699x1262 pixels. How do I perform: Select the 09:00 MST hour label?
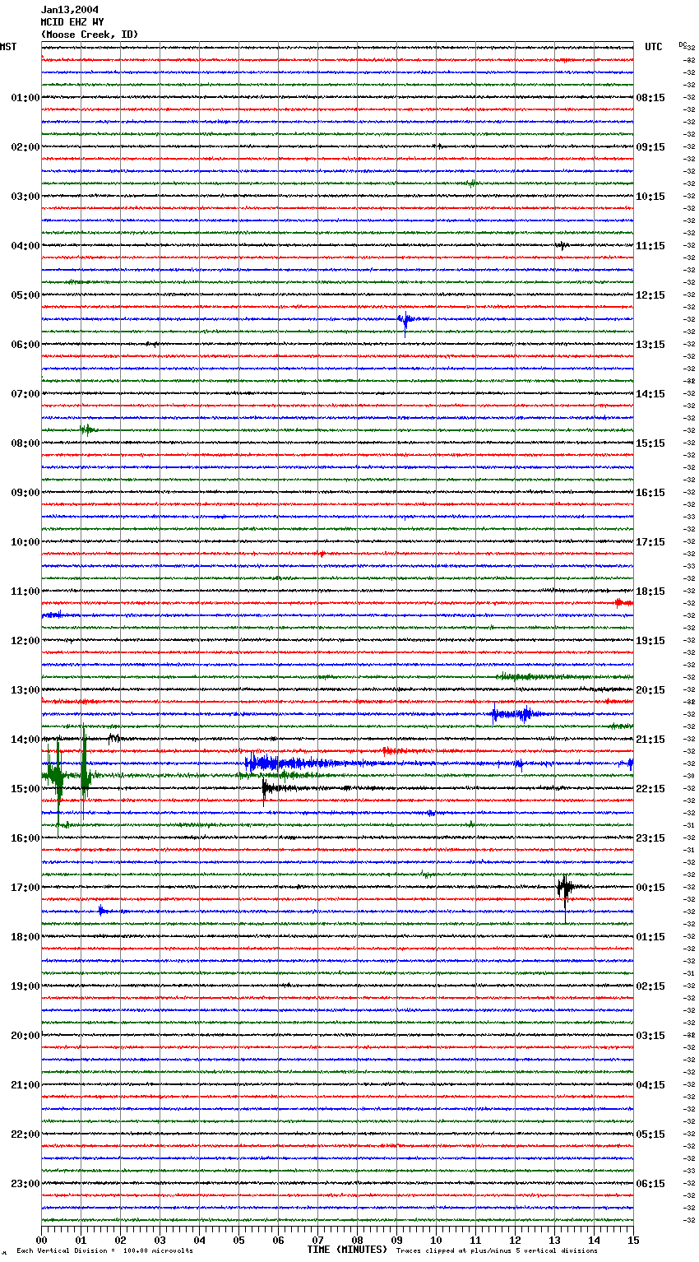tap(25, 493)
